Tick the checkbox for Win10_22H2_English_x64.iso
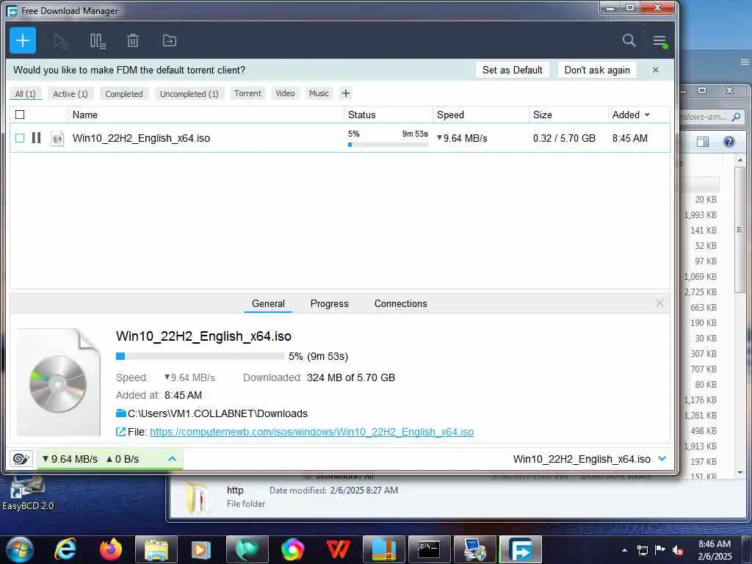 (20, 138)
